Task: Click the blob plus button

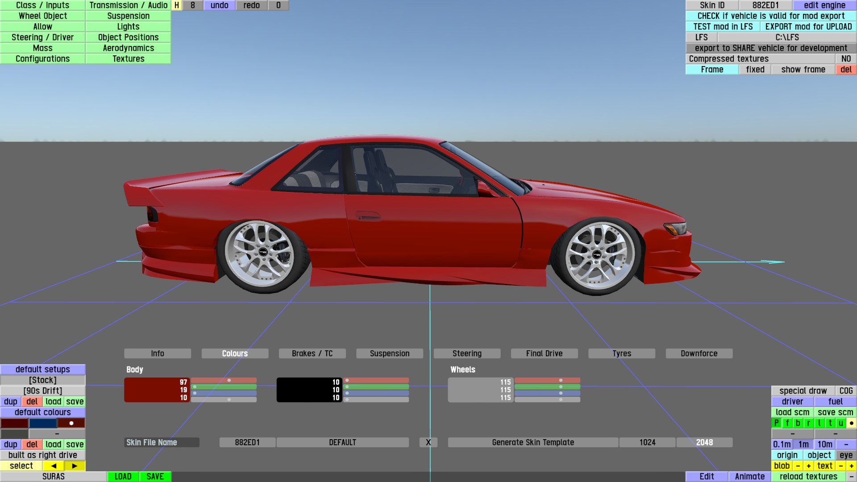Action: click(x=808, y=465)
